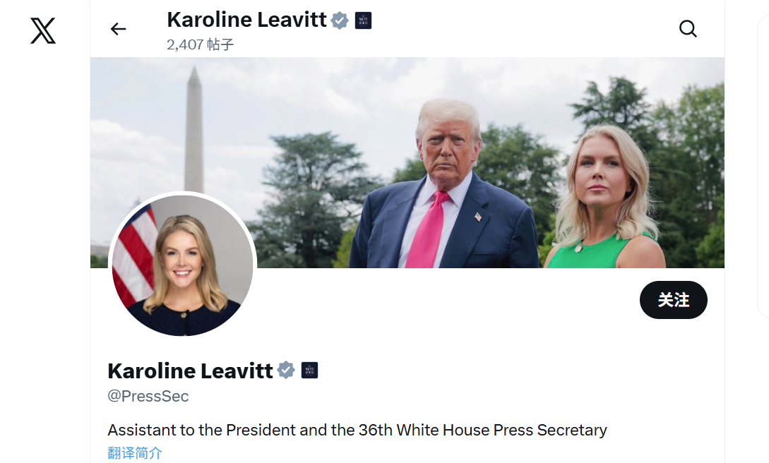Go to the home feed via X logo
The height and width of the screenshot is (463, 769).
click(43, 30)
